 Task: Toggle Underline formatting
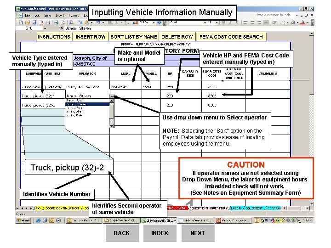(237, 23)
